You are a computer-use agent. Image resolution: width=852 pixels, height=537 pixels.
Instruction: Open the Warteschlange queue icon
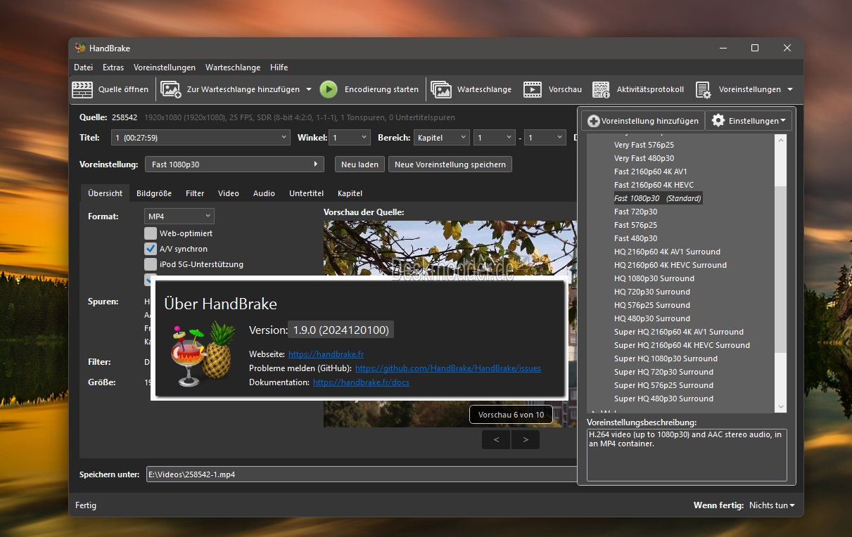coord(441,89)
